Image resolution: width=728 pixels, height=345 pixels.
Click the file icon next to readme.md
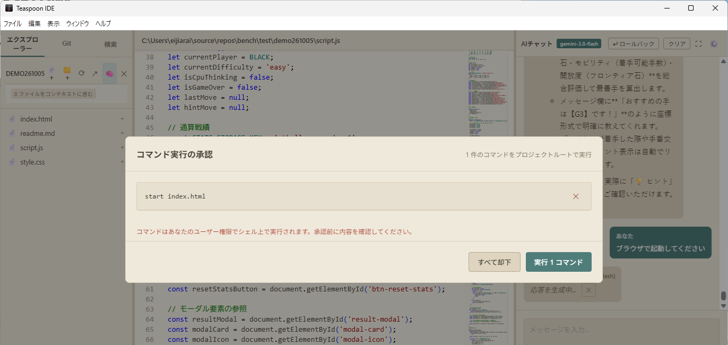coord(12,133)
